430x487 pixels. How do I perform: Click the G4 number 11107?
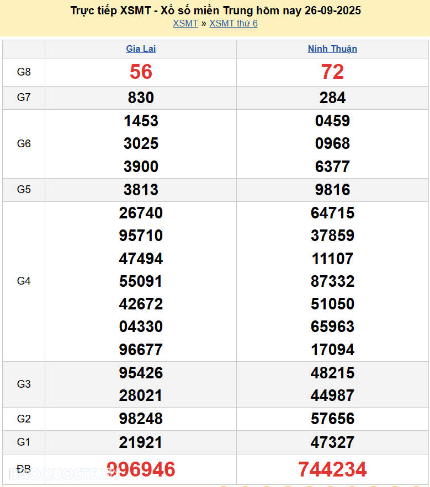[x=332, y=259]
